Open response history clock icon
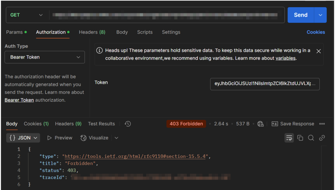 (128, 124)
